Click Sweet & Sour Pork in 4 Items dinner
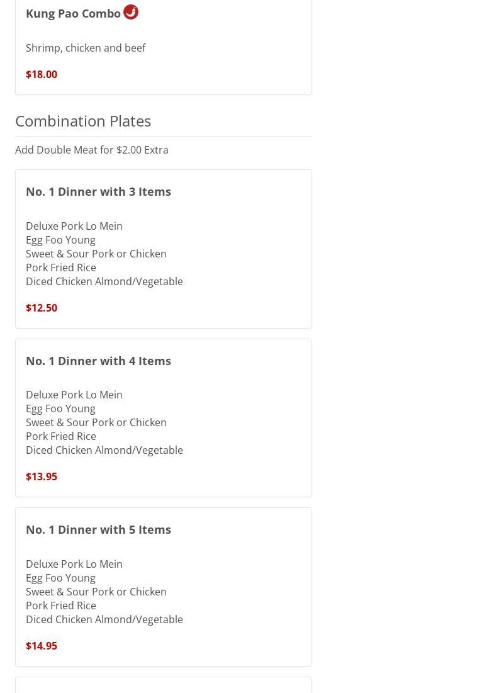Screen dimensions: 494x693 [x=96, y=422]
